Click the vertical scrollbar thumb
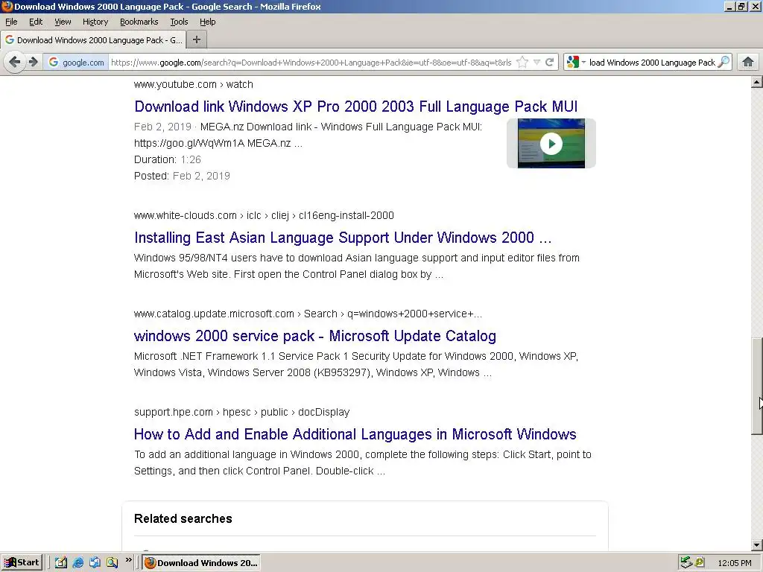The height and width of the screenshot is (572, 763). click(x=757, y=386)
